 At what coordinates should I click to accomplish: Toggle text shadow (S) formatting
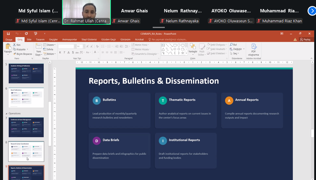(73, 52)
